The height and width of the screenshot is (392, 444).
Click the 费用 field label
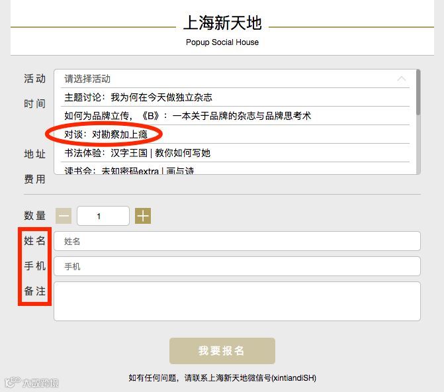pyautogui.click(x=34, y=179)
